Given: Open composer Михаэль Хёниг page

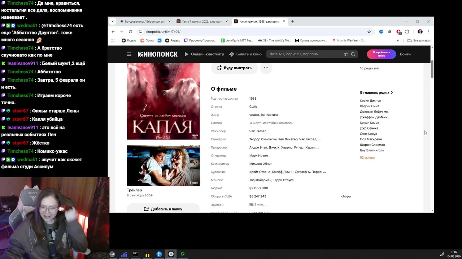Looking at the screenshot, I should pos(261,164).
